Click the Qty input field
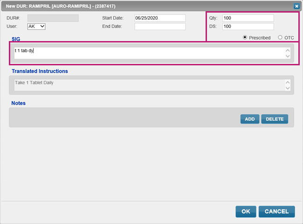 248,18
